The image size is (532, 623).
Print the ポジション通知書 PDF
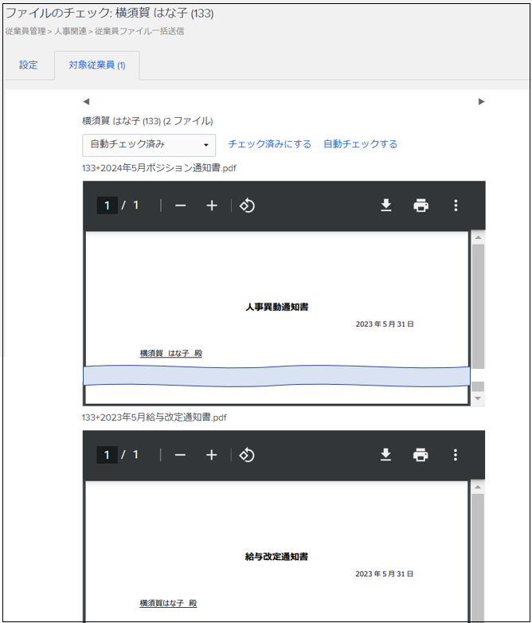click(421, 206)
